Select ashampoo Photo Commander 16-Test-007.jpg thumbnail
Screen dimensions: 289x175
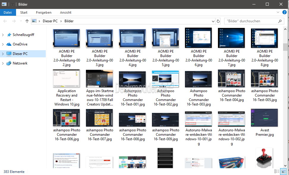pyautogui.click(x=99, y=118)
